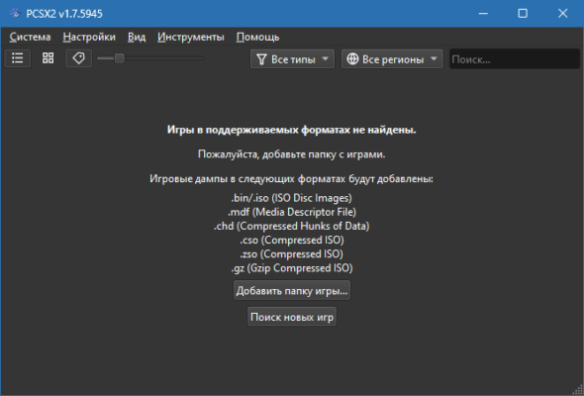The height and width of the screenshot is (396, 584).
Task: Click the text '.bin/.iso (ISO Disc Images)'
Action: (x=292, y=198)
